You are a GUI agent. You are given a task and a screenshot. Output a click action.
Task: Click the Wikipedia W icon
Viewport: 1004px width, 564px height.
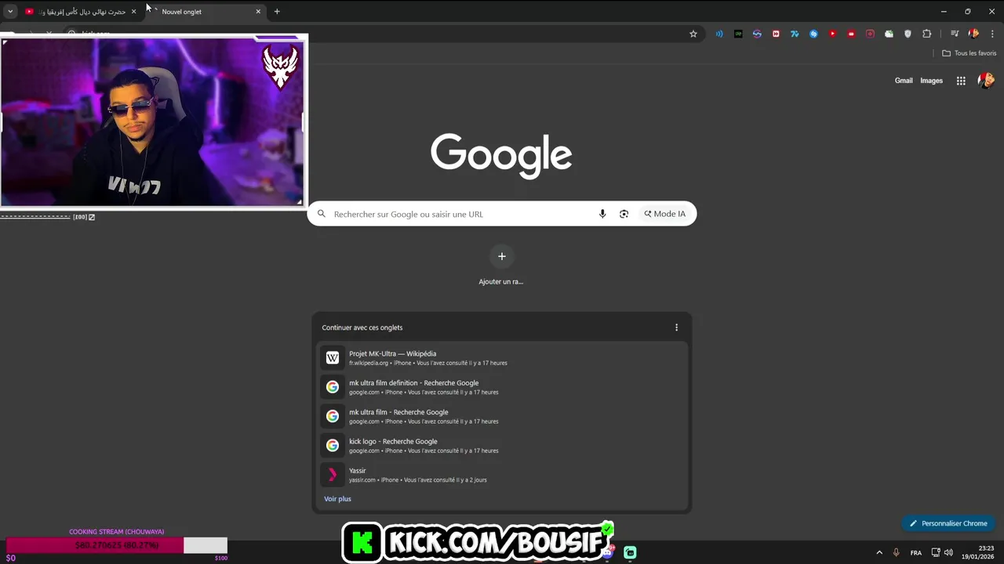tap(333, 358)
